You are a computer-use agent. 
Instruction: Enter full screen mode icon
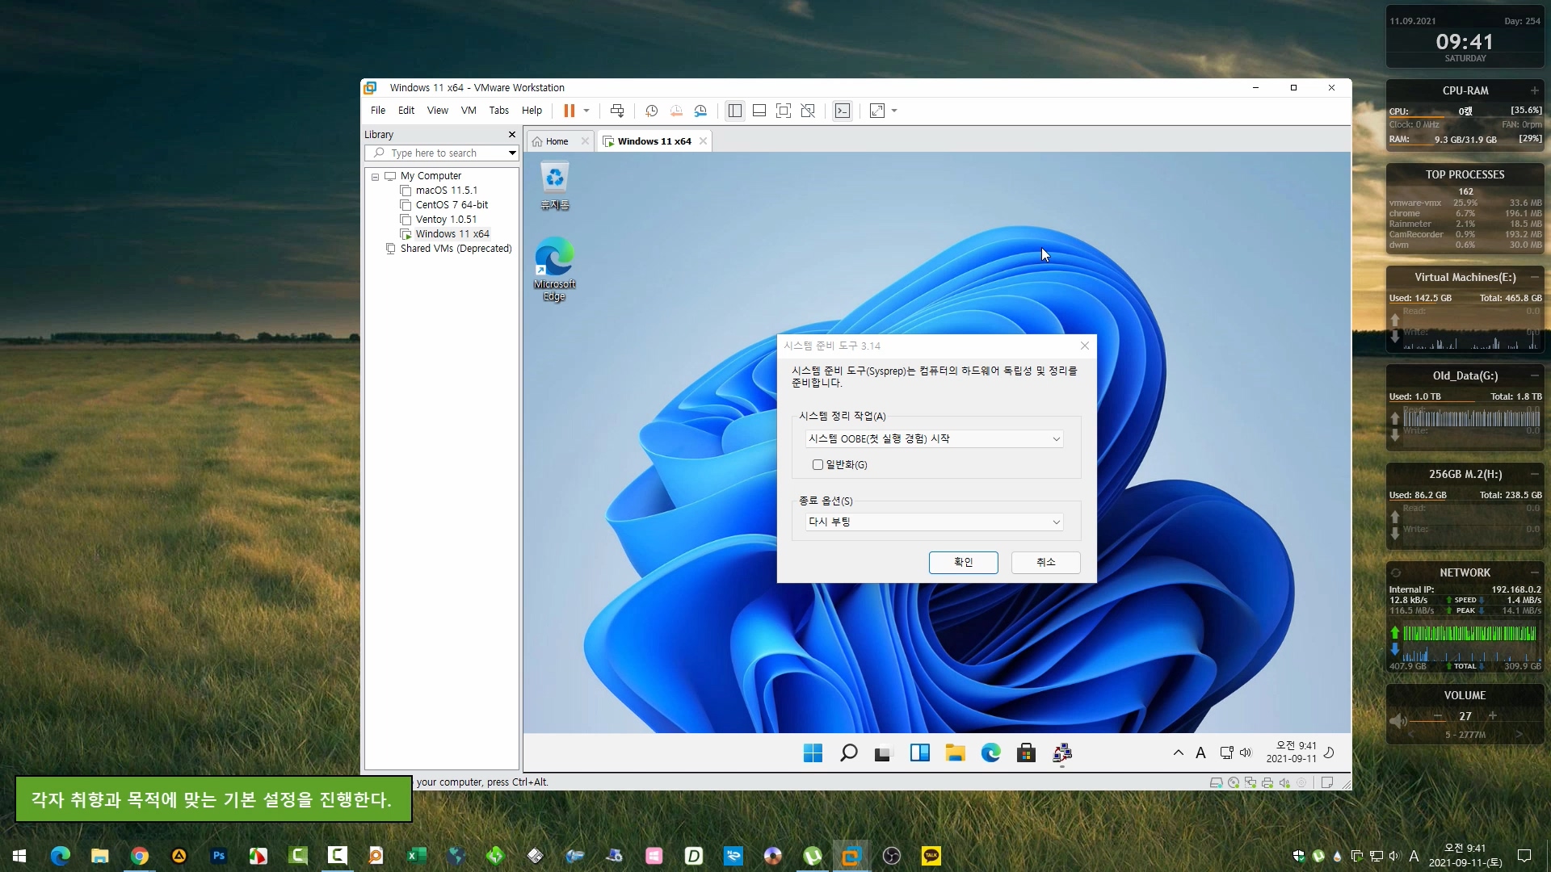pos(783,111)
